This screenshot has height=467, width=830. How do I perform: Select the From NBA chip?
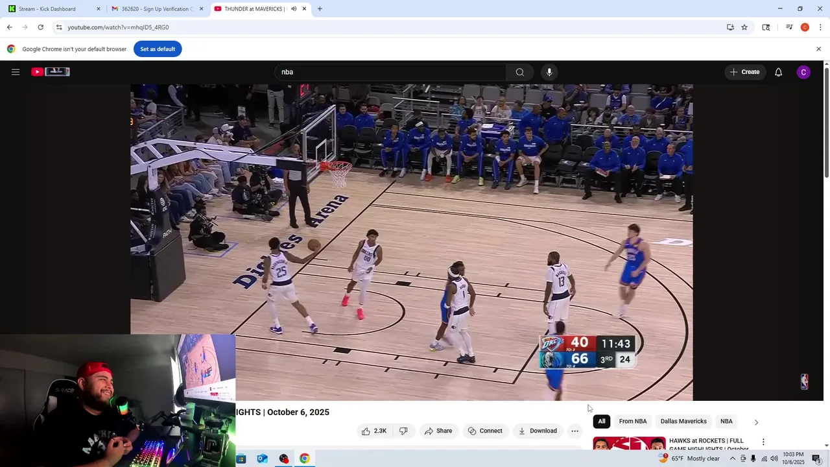pos(633,422)
